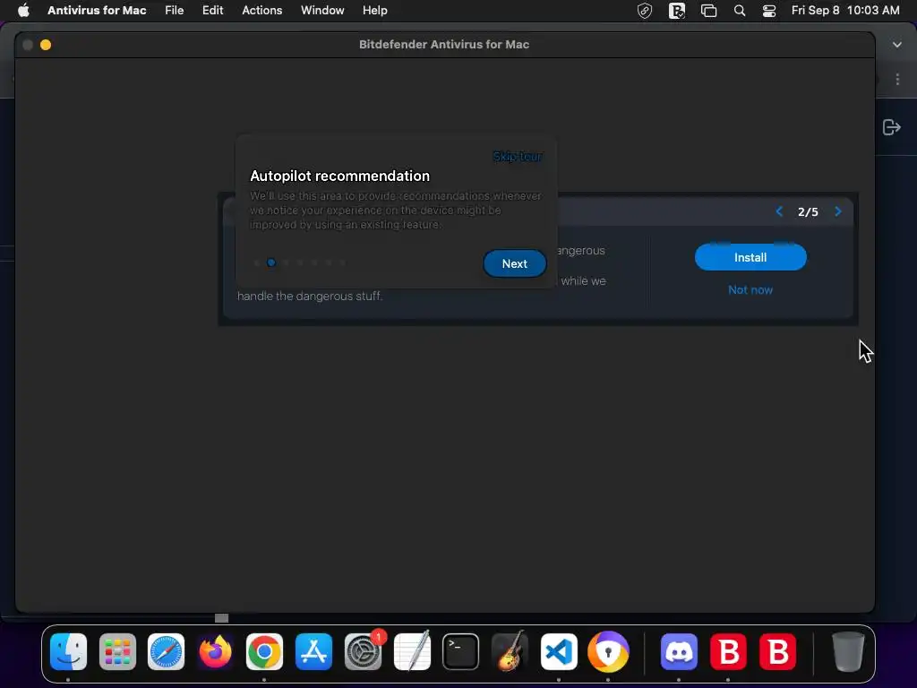This screenshot has width=917, height=688.
Task: Open the App Store from the Dock
Action: [x=314, y=652]
